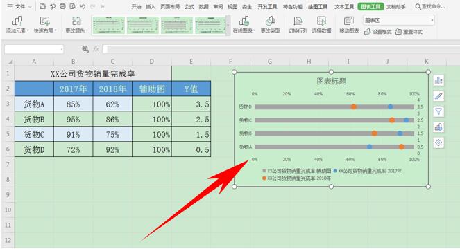Select row header 3

click(8, 104)
